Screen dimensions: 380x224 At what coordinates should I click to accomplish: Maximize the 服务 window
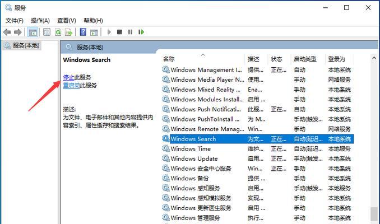[346, 7]
